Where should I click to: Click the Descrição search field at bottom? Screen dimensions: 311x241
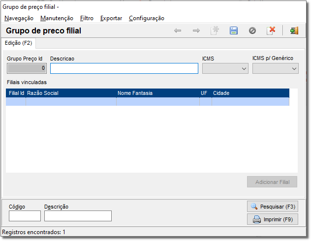tap(78, 216)
